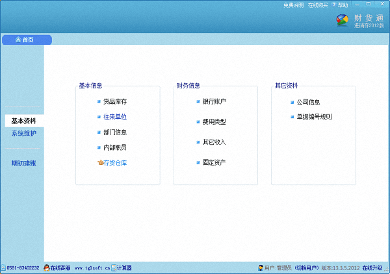Select 系统维护 in the sidebar
Screen dimensions: 390x274
tap(23, 134)
